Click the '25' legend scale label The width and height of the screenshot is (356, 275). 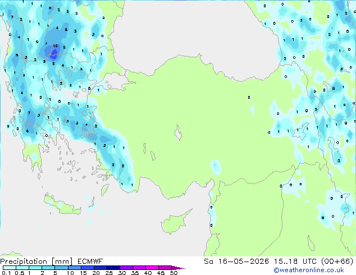(109, 273)
